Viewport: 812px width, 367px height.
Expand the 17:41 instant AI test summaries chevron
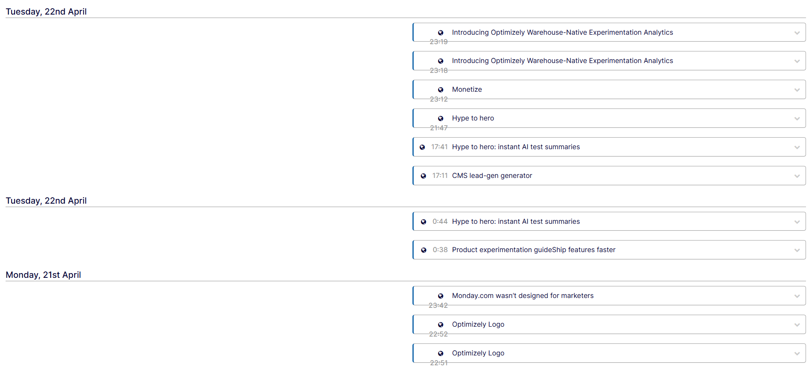pos(797,147)
